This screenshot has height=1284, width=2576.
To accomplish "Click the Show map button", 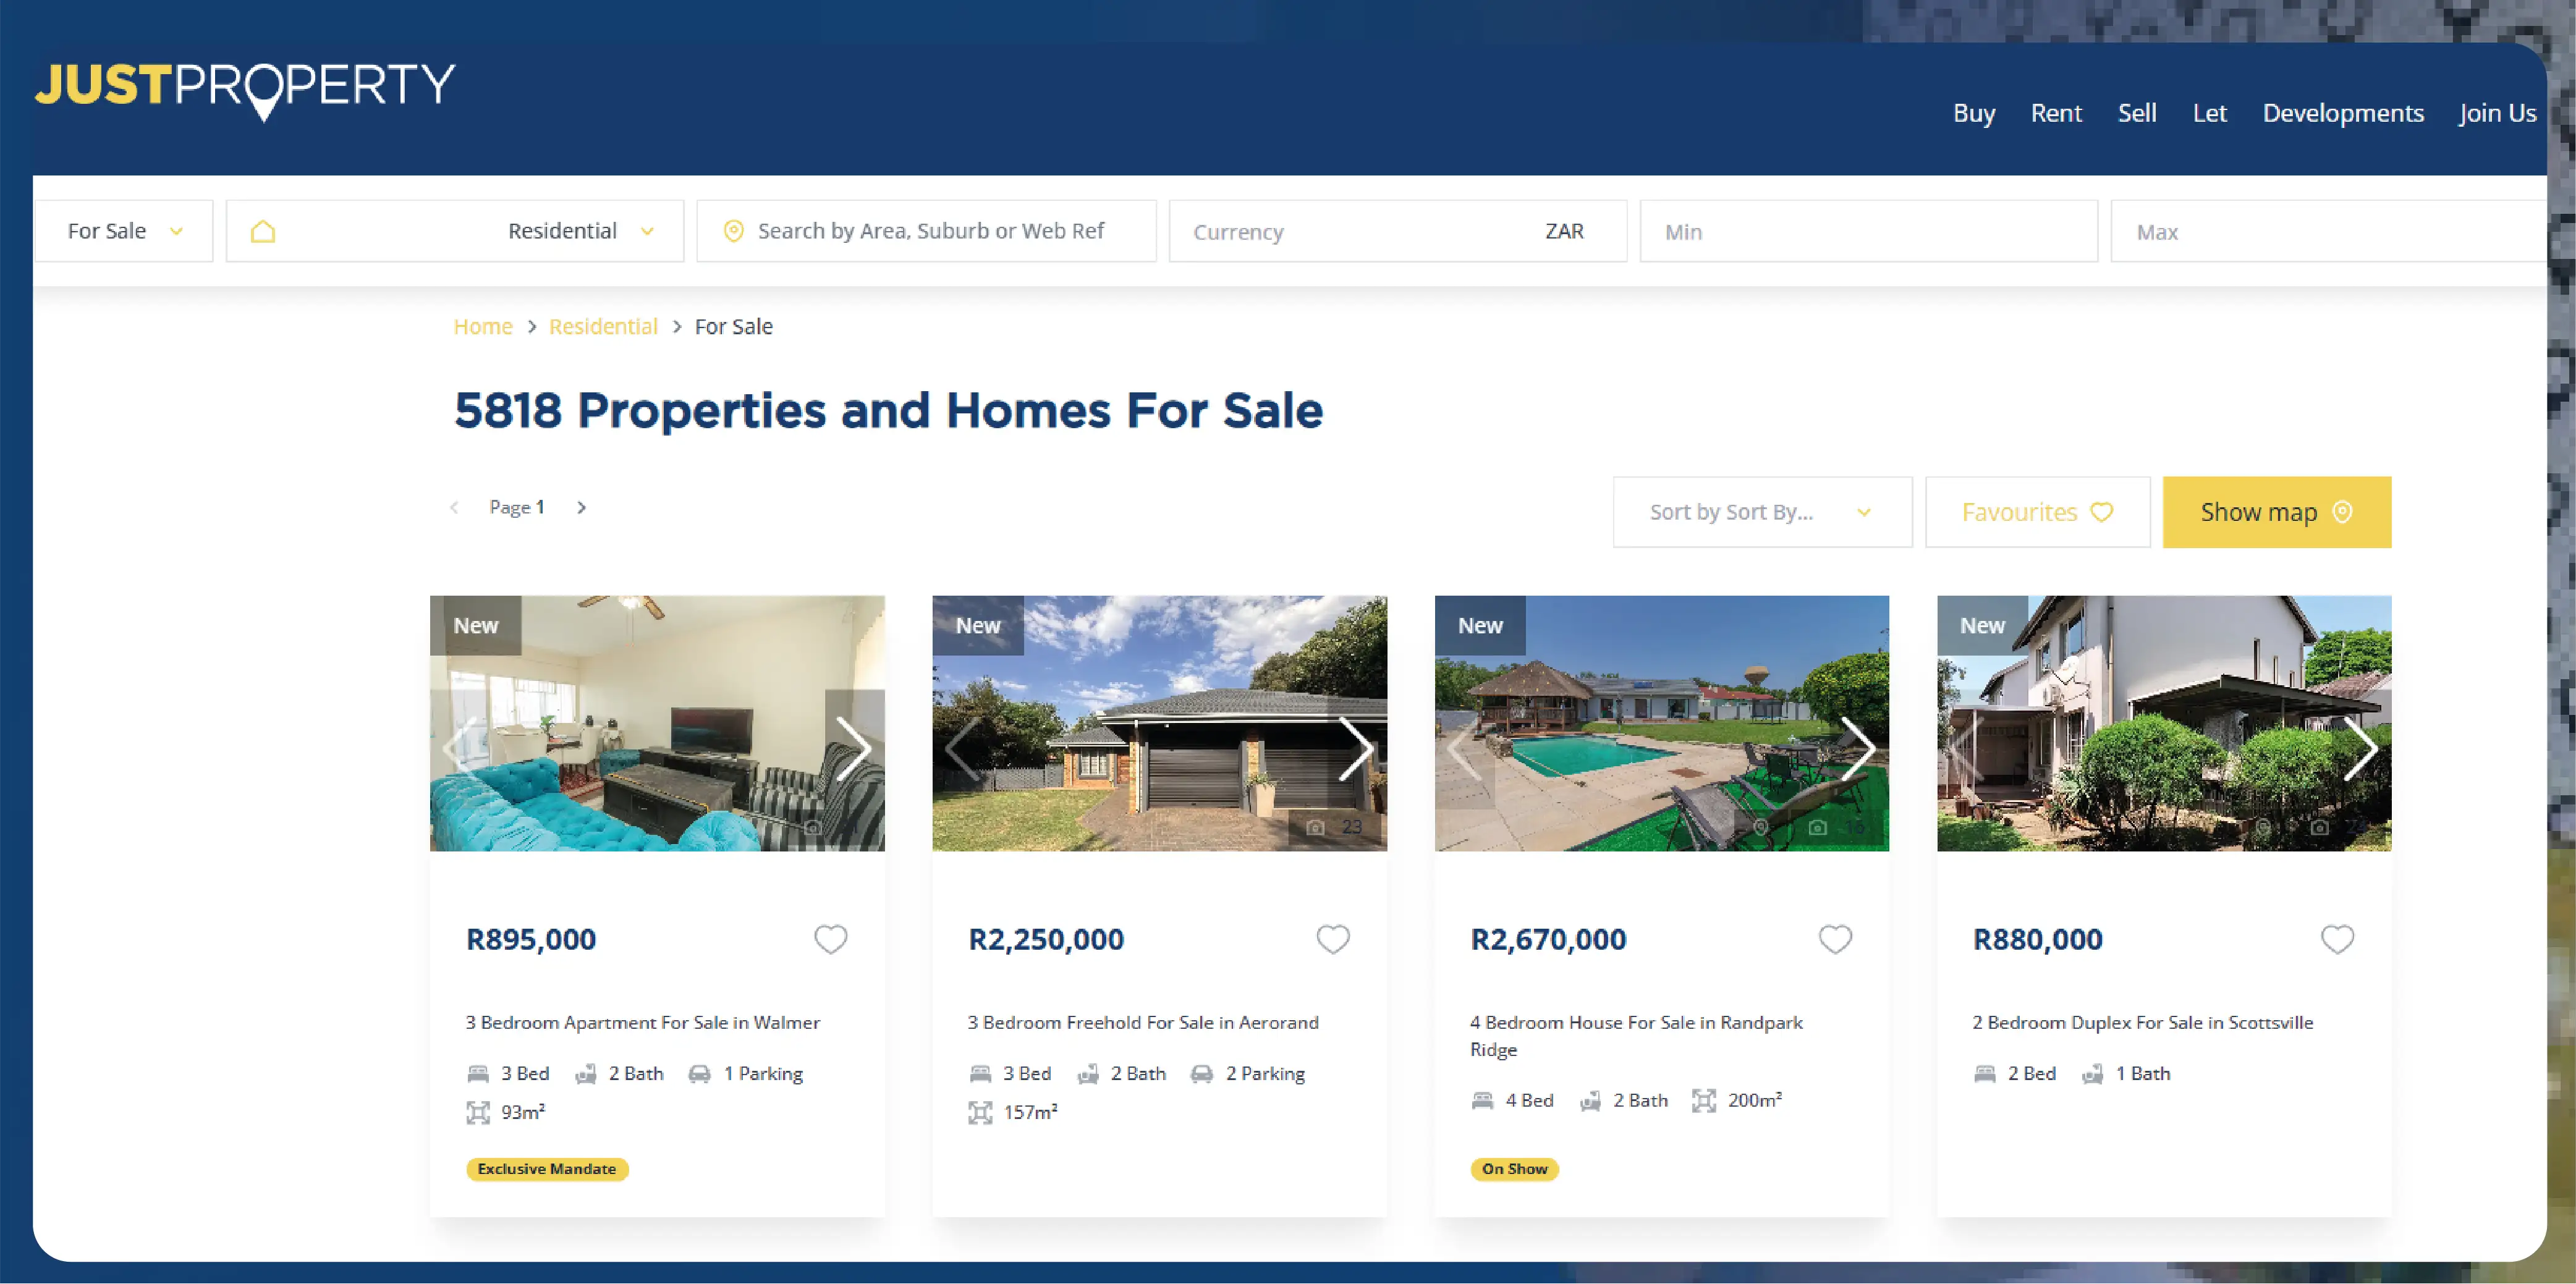I will tap(2277, 512).
